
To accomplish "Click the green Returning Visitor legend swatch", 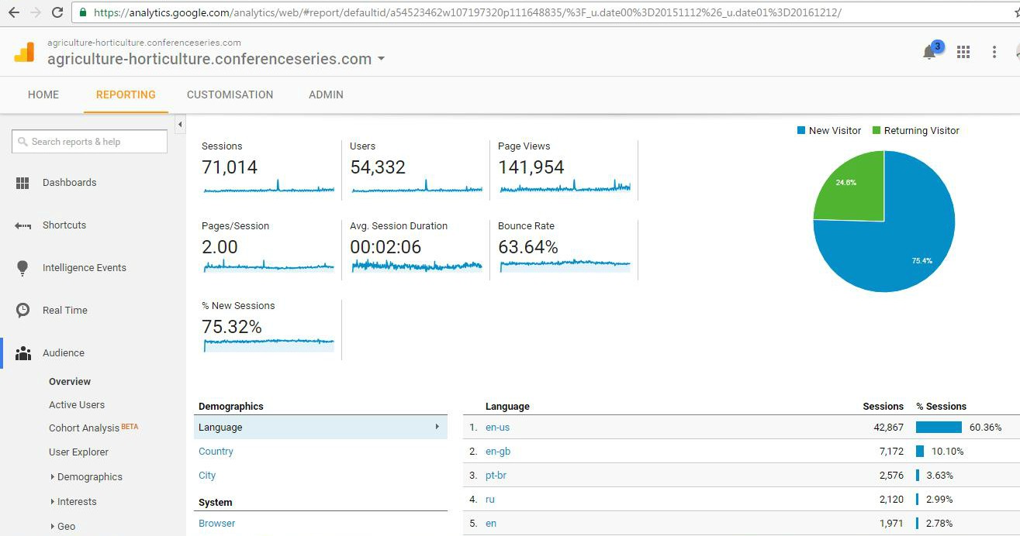I will point(877,131).
